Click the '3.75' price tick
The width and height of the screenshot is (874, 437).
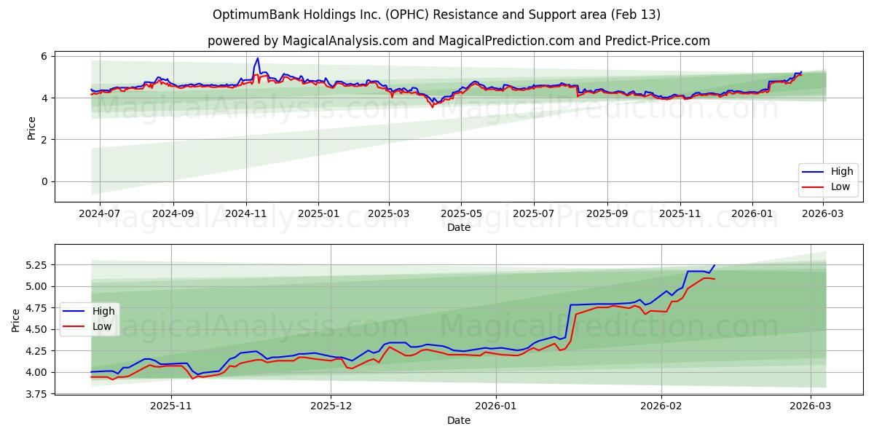tap(37, 394)
